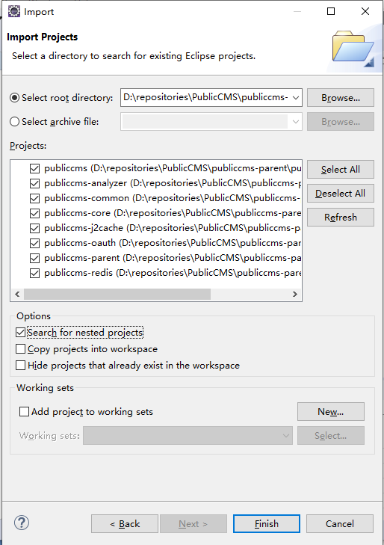The height and width of the screenshot is (545, 384).
Task: Choose the Select archive file option
Action: [x=15, y=122]
